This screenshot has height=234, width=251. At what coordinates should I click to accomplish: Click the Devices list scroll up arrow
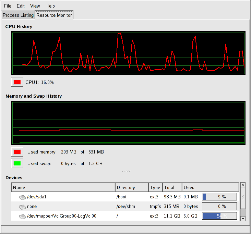point(243,185)
